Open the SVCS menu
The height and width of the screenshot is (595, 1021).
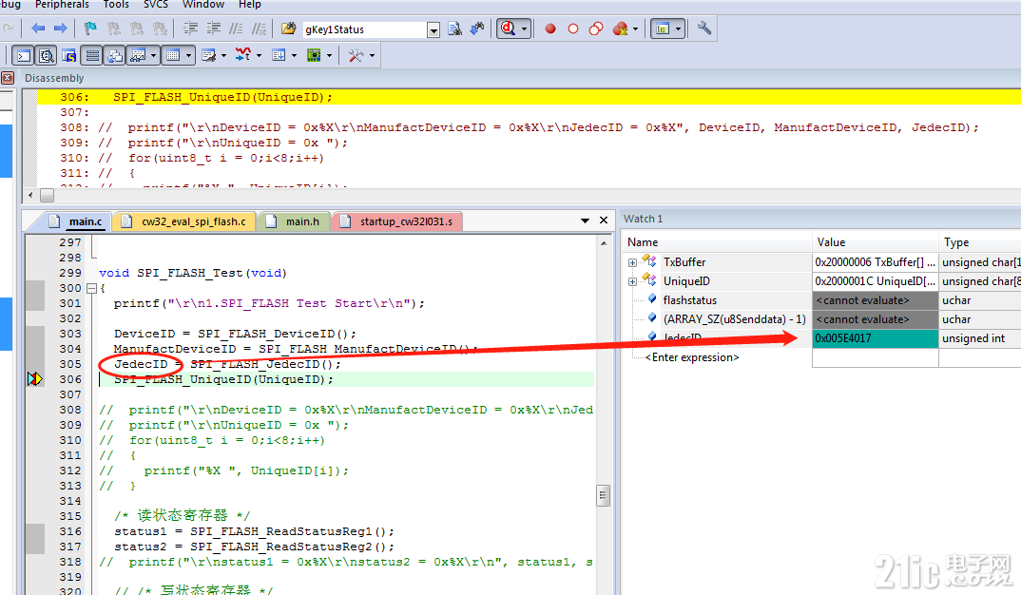[156, 5]
